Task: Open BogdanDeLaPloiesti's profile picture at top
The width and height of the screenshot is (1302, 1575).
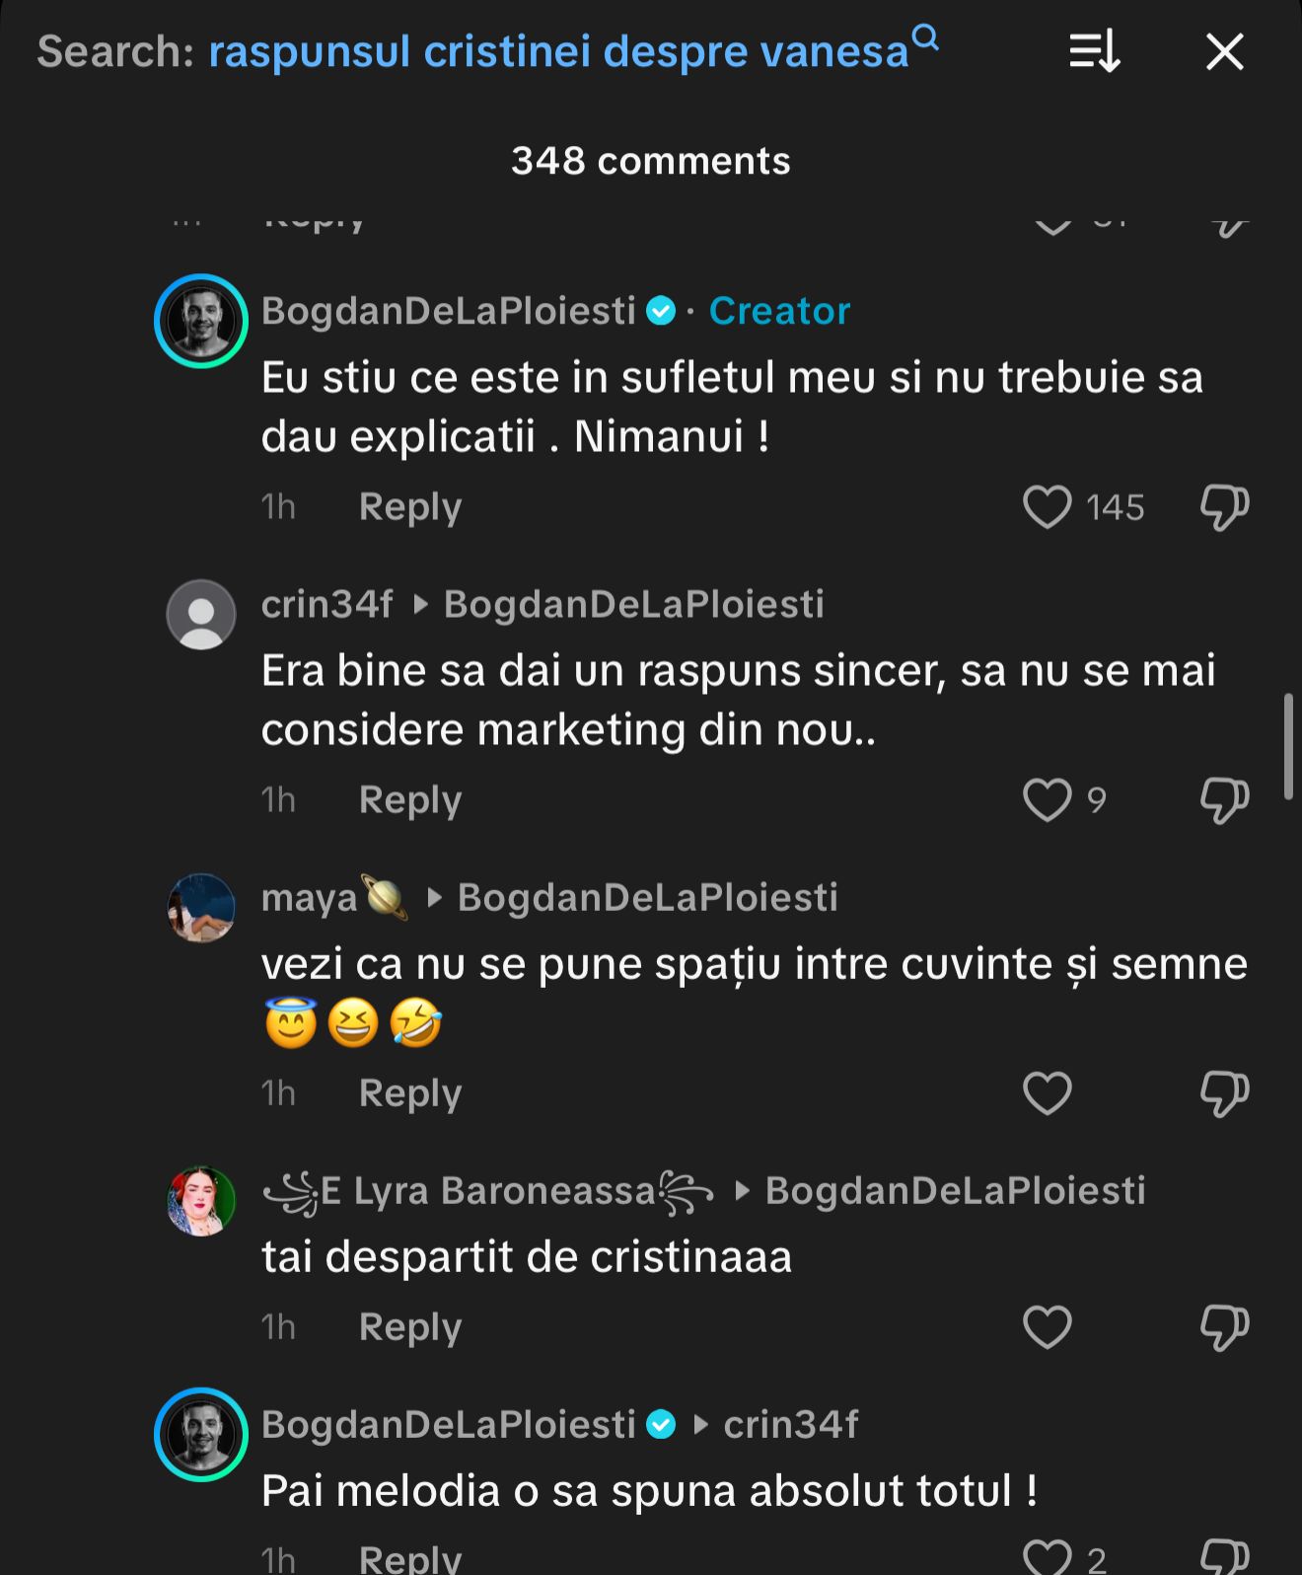Action: (x=201, y=321)
